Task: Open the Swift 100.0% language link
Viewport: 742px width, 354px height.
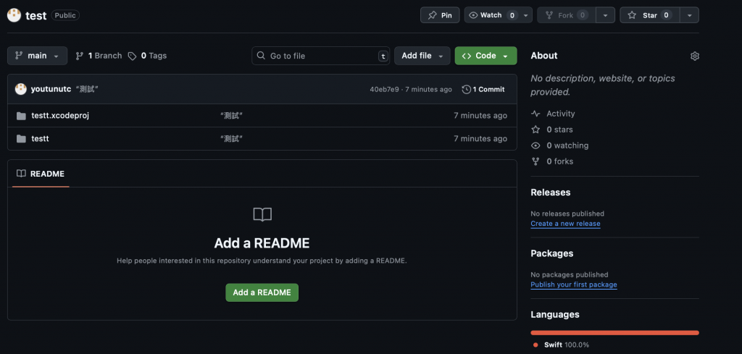Action: pyautogui.click(x=561, y=345)
